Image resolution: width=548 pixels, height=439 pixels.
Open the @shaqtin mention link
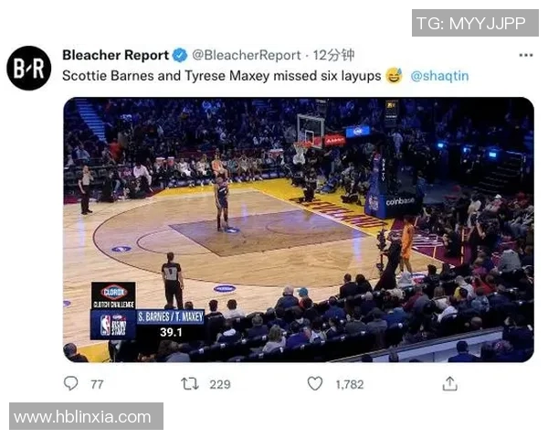pyautogui.click(x=439, y=76)
